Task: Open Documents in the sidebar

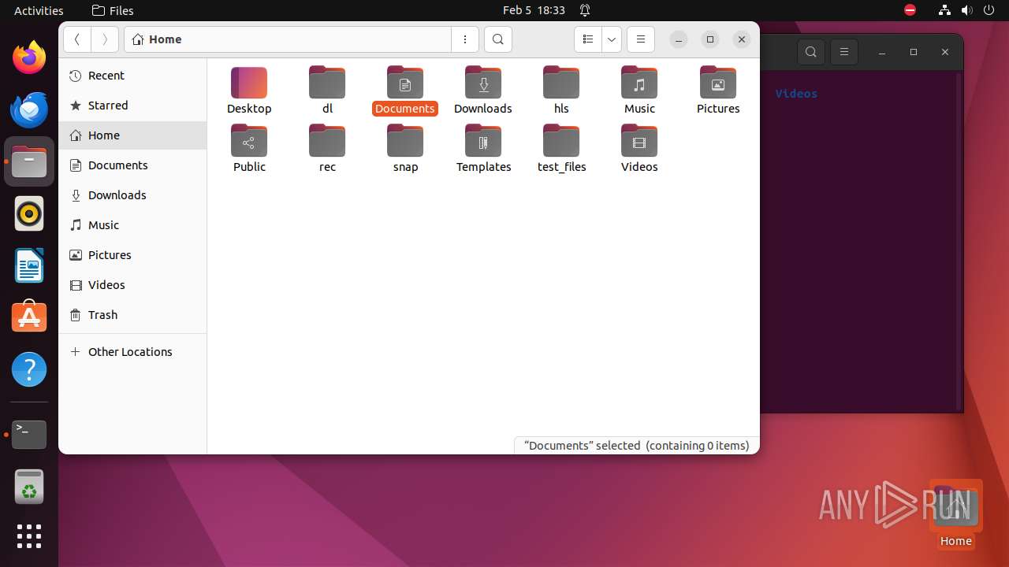Action: pos(132,165)
